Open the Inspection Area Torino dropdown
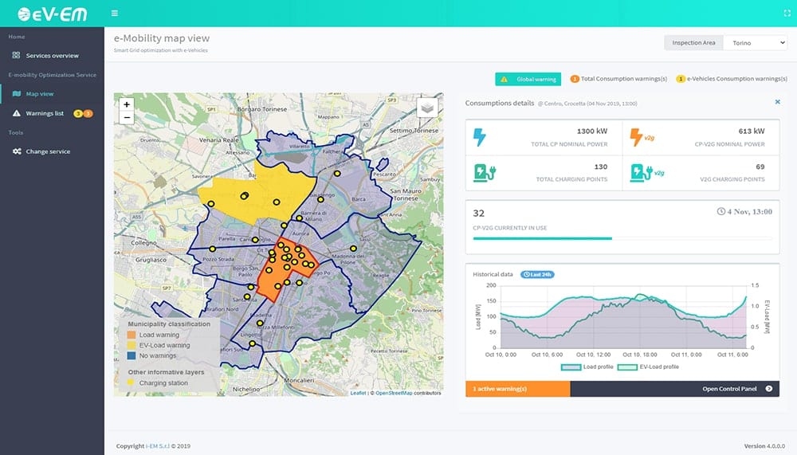 pos(756,43)
